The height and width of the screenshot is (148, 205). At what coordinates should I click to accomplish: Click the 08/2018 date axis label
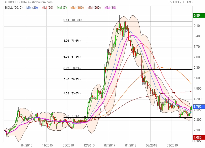coord(151,145)
